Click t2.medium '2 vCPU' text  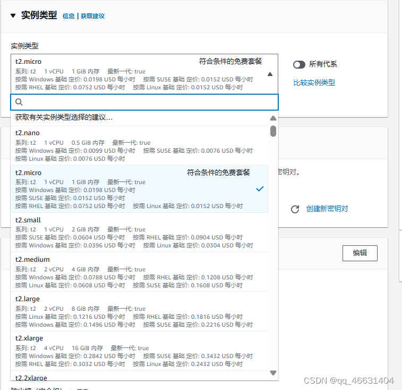click(x=54, y=269)
